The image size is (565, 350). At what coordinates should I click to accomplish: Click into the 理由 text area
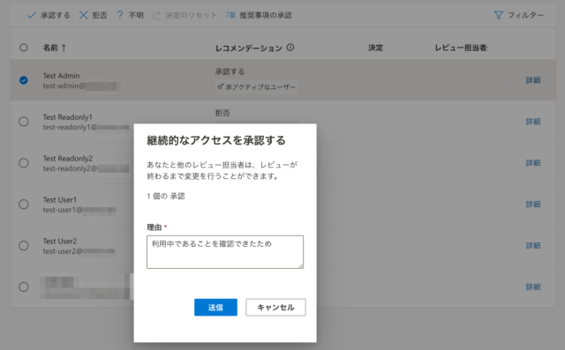tap(225, 252)
